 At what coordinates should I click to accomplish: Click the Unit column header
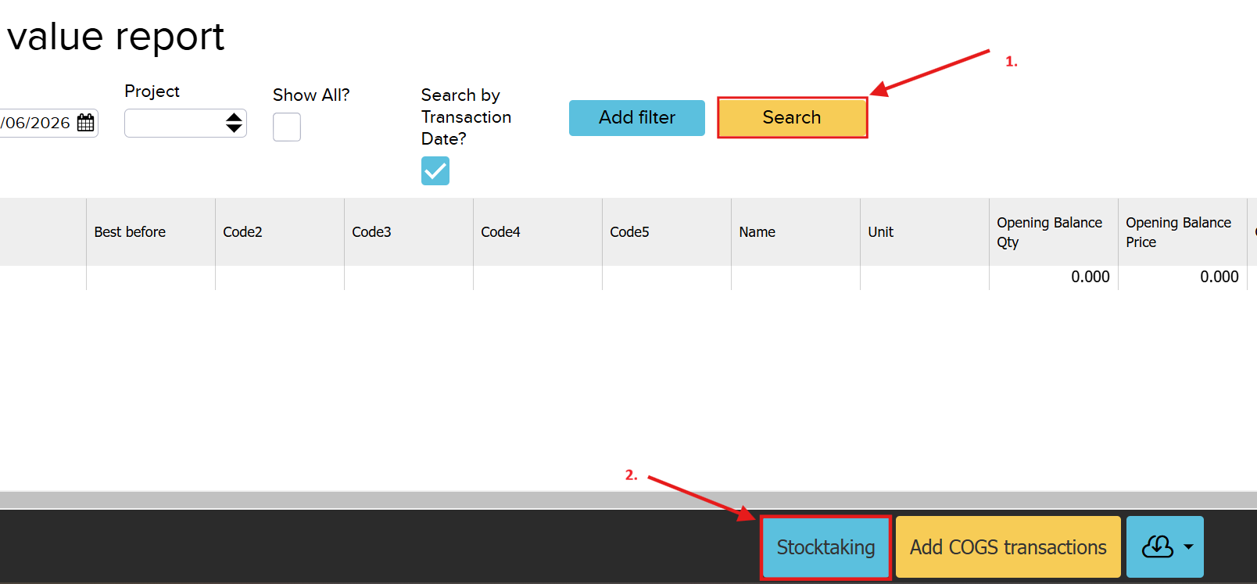click(x=880, y=232)
